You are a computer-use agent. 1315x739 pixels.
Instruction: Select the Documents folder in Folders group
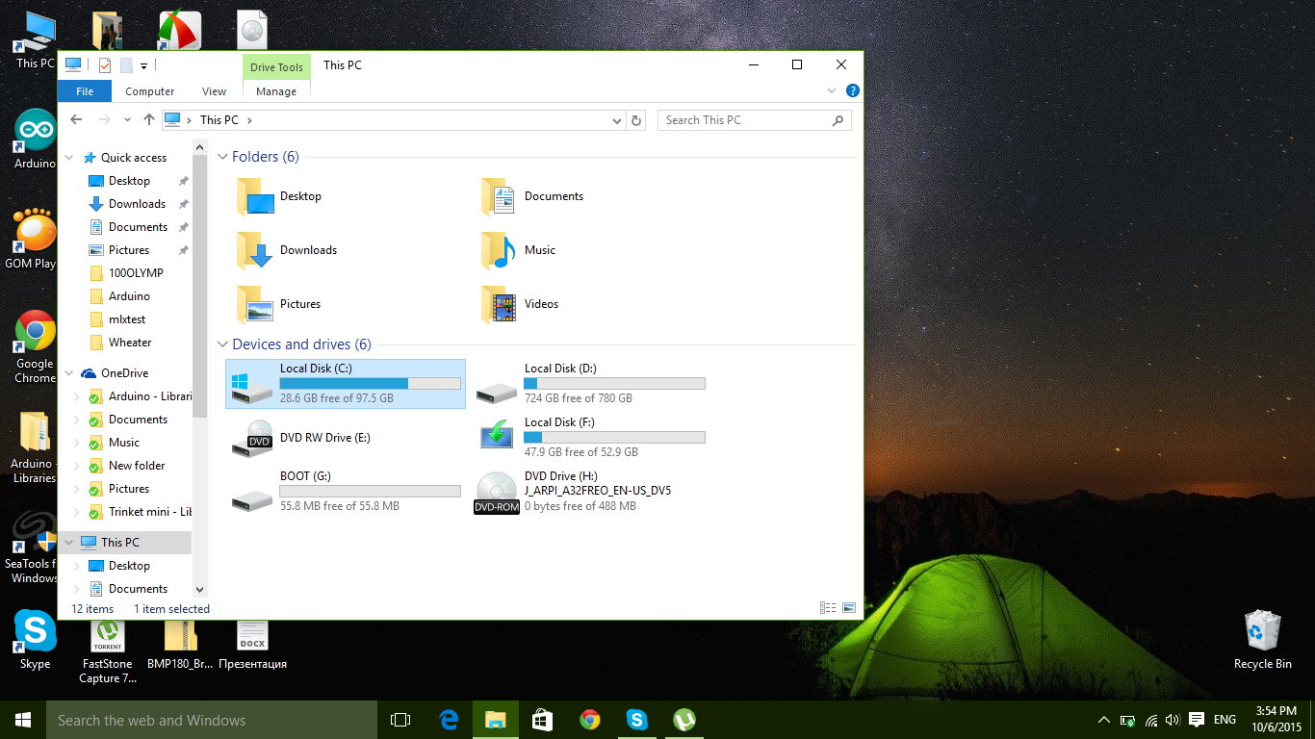532,196
